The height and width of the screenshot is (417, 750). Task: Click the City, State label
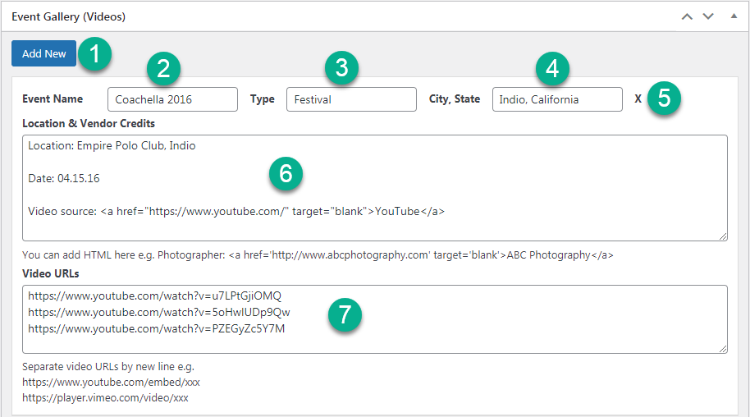pos(455,99)
